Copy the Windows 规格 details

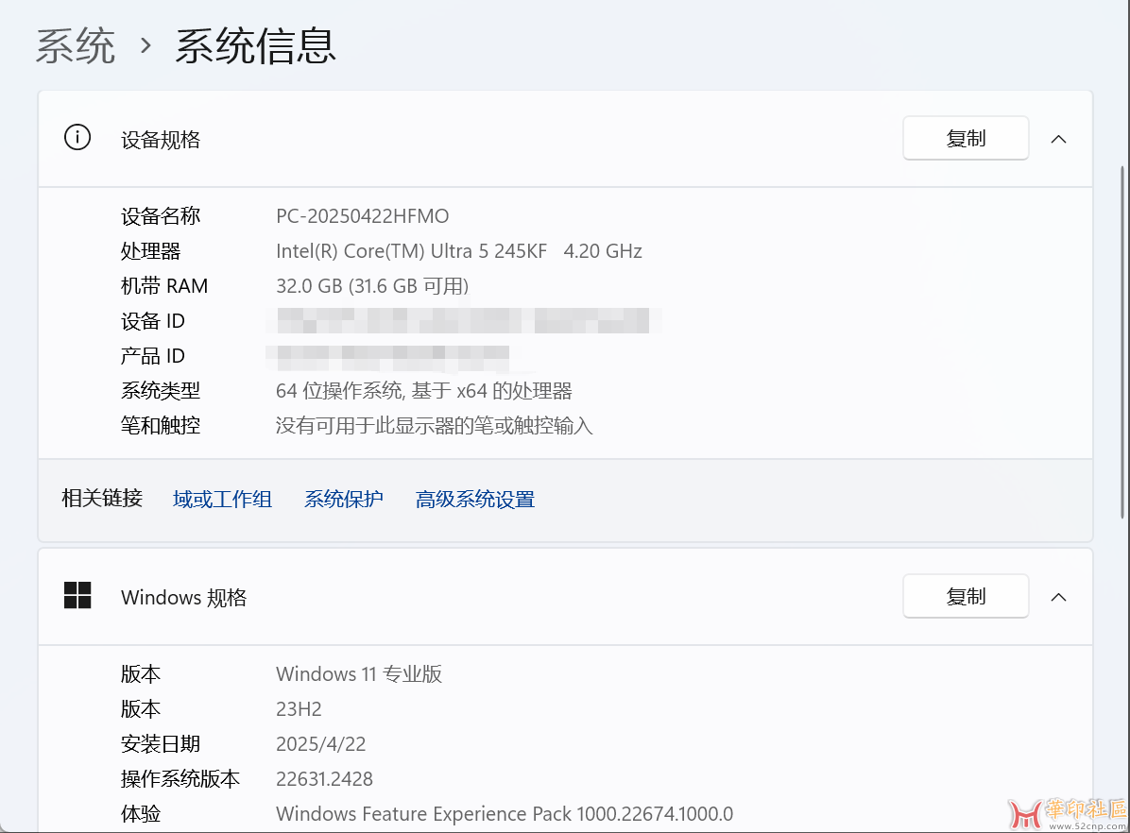(x=966, y=596)
